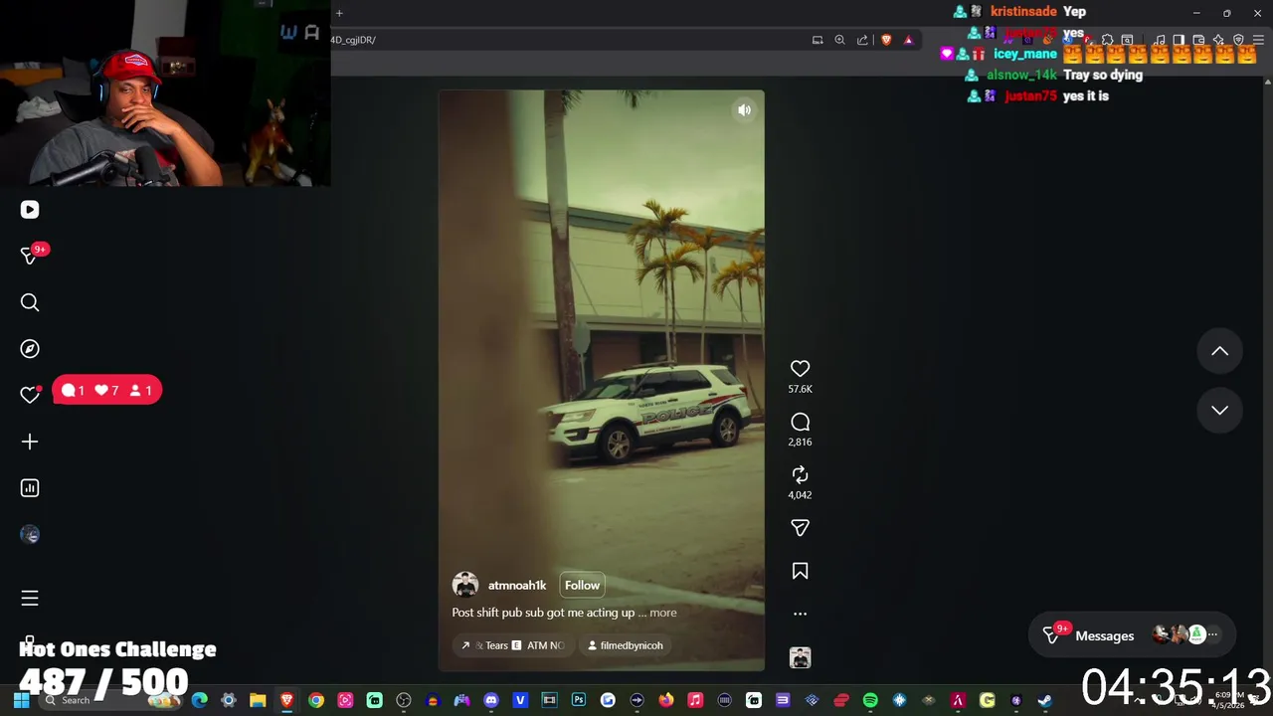Viewport: 1273px width, 716px height.
Task: Open the notification badge popup in sidebar
Action: tap(107, 391)
